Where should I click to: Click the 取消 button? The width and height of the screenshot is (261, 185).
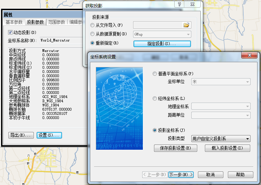tap(210, 175)
